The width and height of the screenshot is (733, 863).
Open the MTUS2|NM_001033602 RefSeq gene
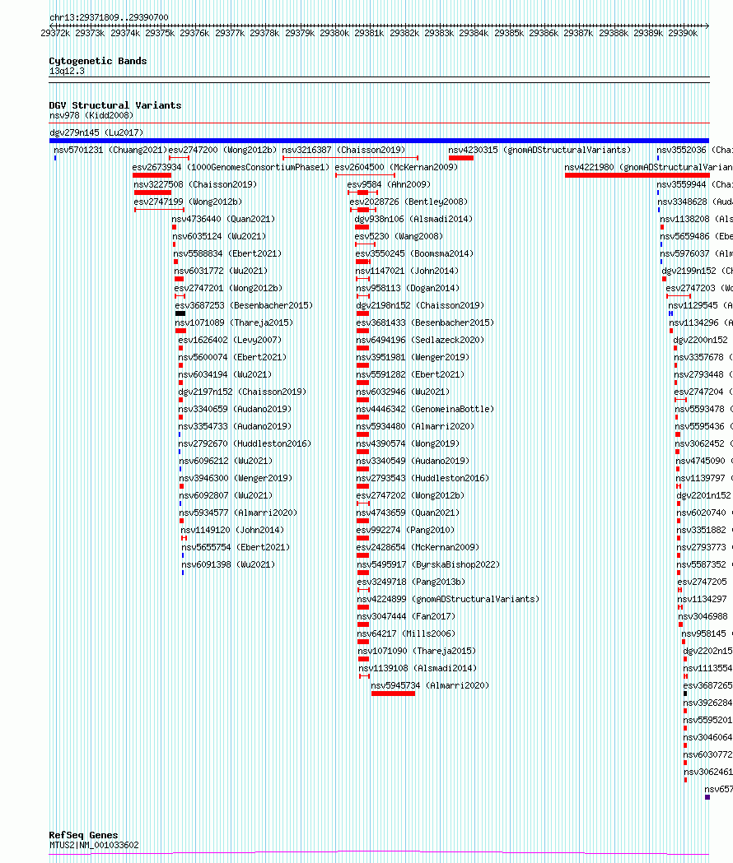click(94, 846)
